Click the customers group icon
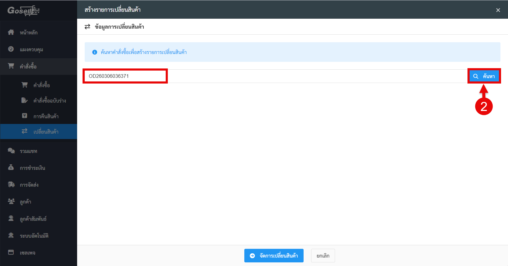The height and width of the screenshot is (266, 508). coord(11,201)
